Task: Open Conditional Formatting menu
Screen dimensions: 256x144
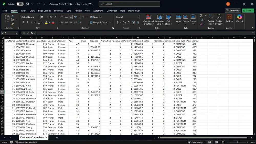Action: click(x=148, y=20)
